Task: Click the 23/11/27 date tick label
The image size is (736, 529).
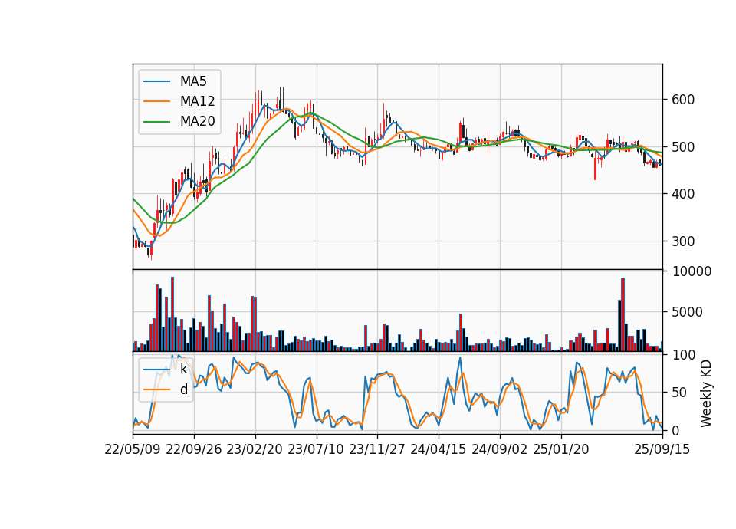Action: coord(377,449)
